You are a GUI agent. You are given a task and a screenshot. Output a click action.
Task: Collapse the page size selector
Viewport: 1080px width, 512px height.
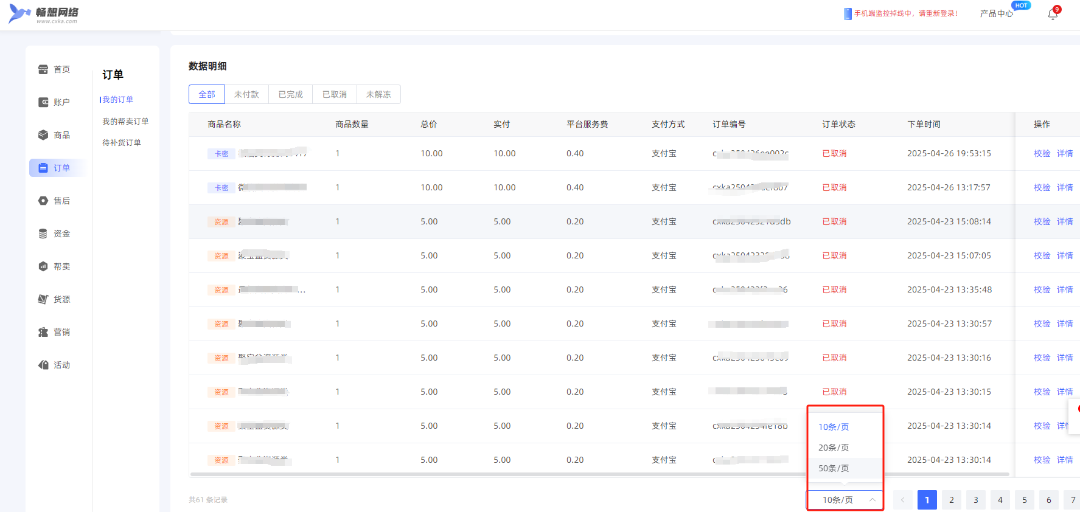coord(845,500)
